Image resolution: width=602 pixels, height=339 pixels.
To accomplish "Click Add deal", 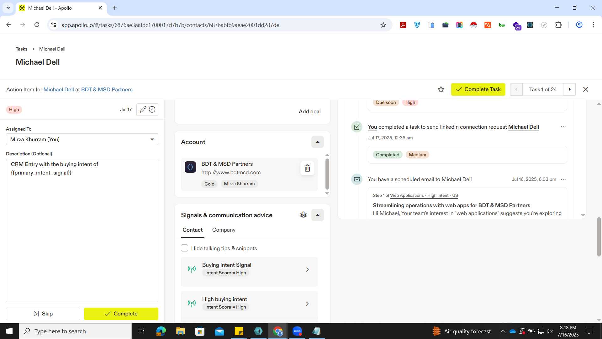I will pyautogui.click(x=309, y=111).
